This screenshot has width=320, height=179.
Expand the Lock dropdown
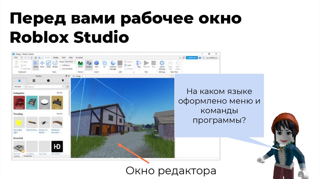128,65
